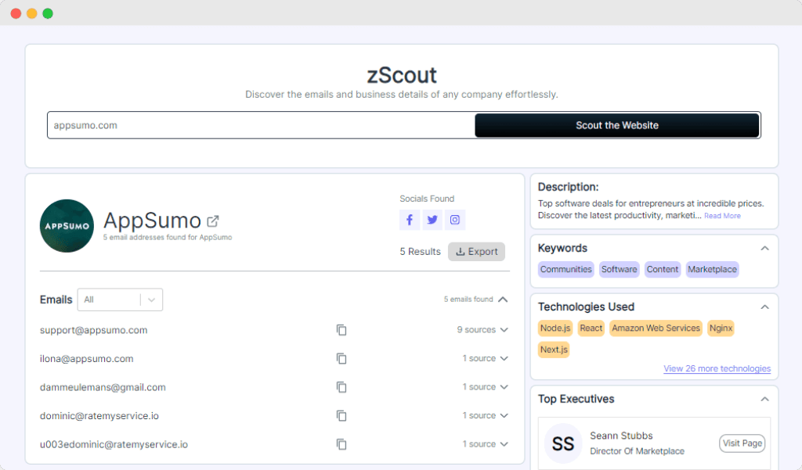Export the five email results
The image size is (802, 470).
tap(476, 251)
